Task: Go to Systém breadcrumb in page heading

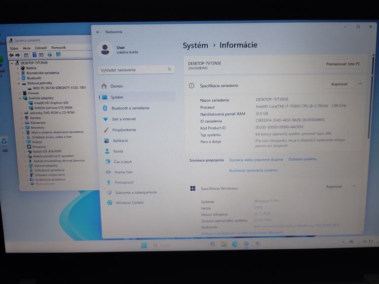Action: click(x=195, y=45)
